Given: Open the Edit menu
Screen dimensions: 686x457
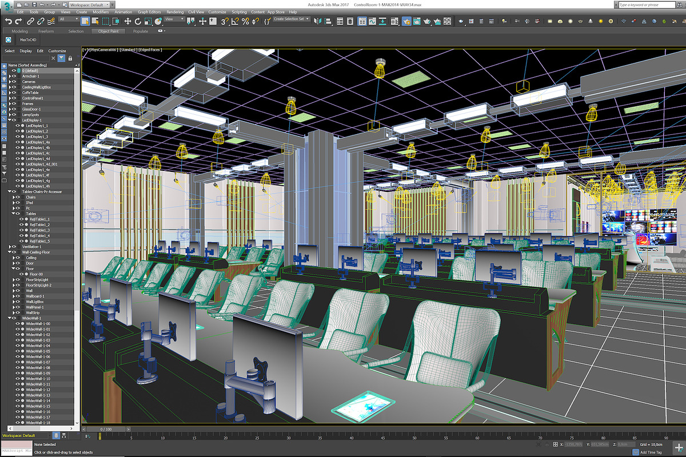Looking at the screenshot, I should pos(20,11).
